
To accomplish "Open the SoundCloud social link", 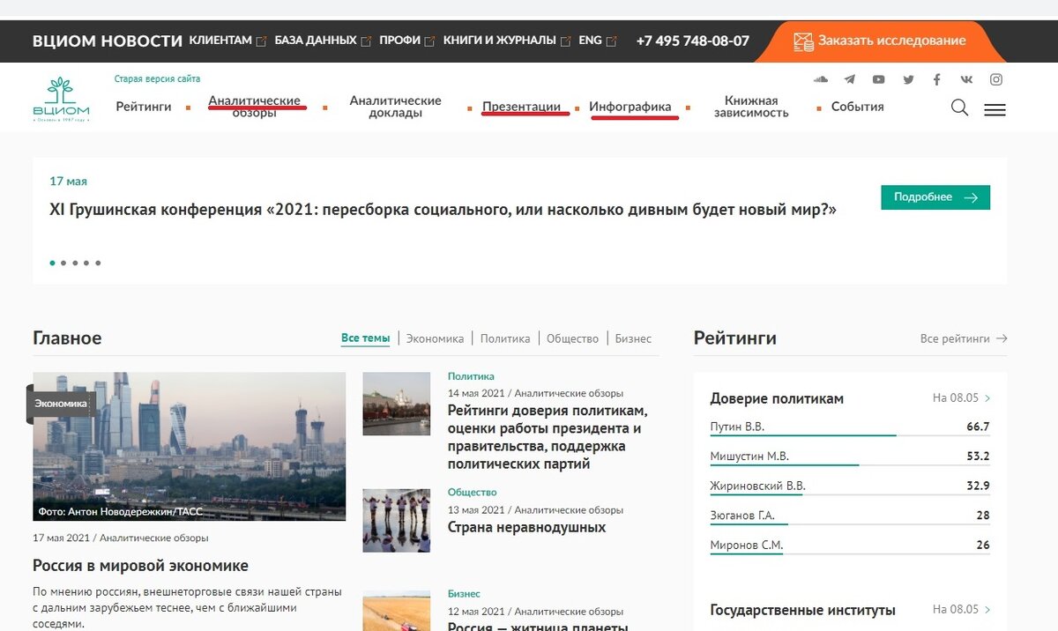I will tap(821, 79).
